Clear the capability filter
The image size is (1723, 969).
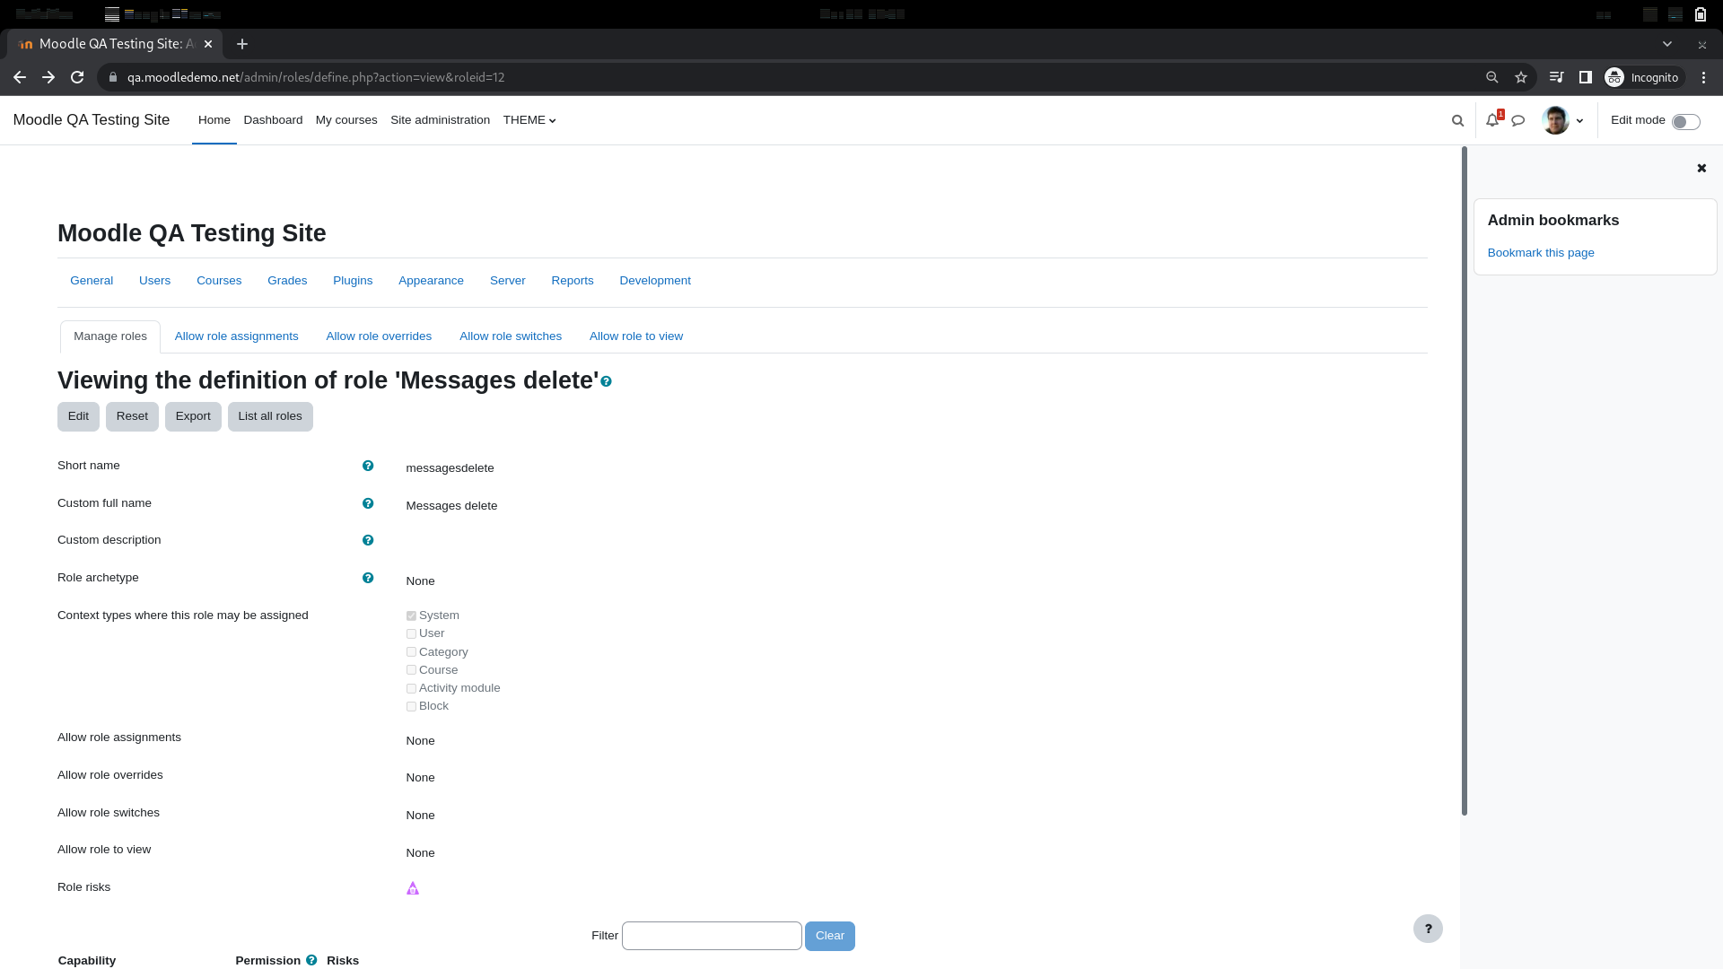830,936
